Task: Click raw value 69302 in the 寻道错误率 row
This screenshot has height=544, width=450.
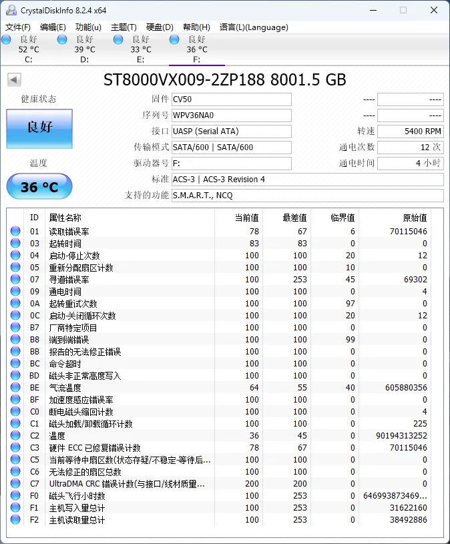Action: (415, 279)
